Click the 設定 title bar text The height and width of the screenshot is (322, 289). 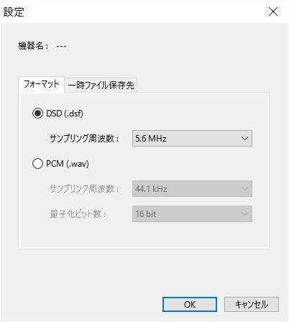[x=14, y=12]
